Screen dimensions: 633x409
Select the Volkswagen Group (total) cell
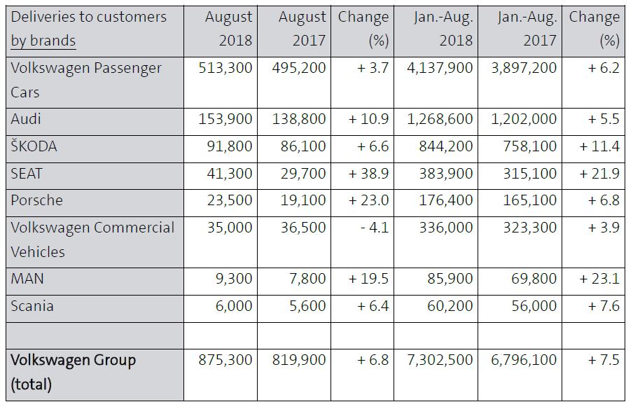pos(74,372)
